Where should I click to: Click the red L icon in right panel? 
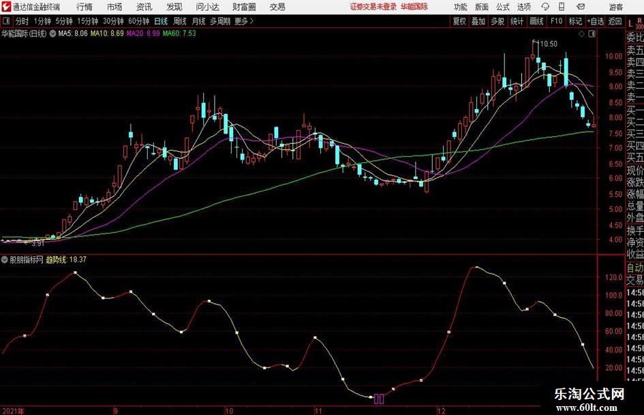pyautogui.click(x=630, y=24)
